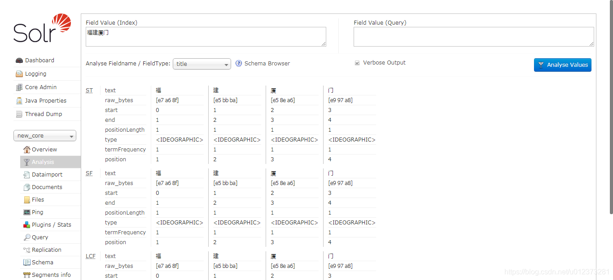Disable the Verbose Output checkbox
The image size is (613, 280).
(357, 63)
